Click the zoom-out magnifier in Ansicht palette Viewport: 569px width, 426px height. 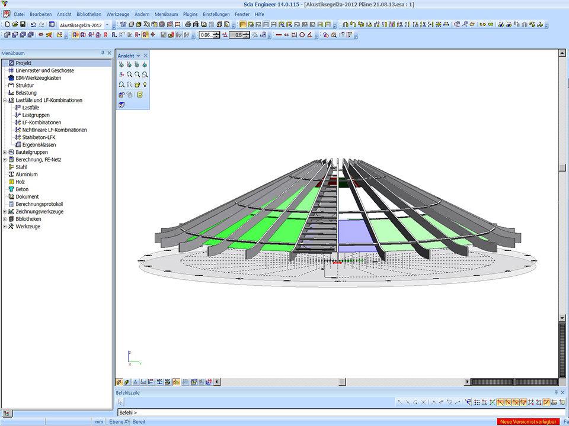(x=137, y=75)
